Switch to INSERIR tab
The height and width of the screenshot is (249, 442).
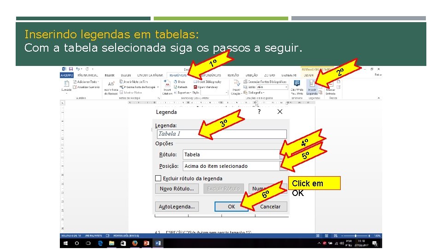pos(110,75)
